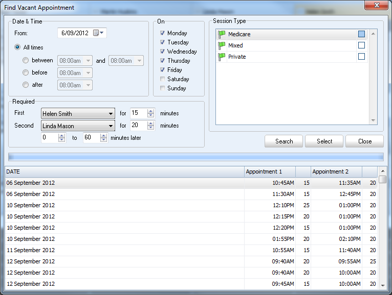Select the after radio option

[26, 85]
